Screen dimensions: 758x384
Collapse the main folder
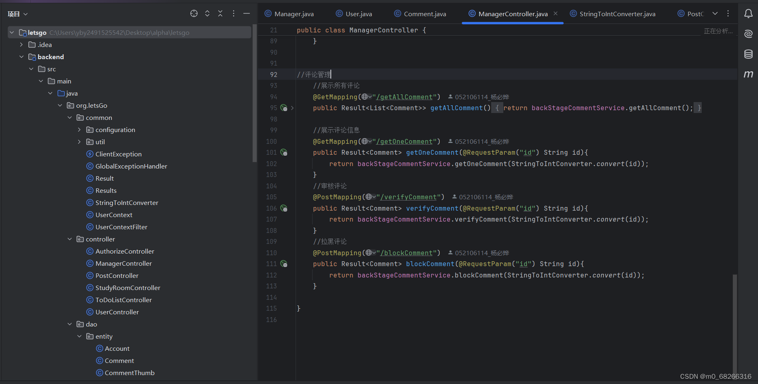click(x=41, y=81)
